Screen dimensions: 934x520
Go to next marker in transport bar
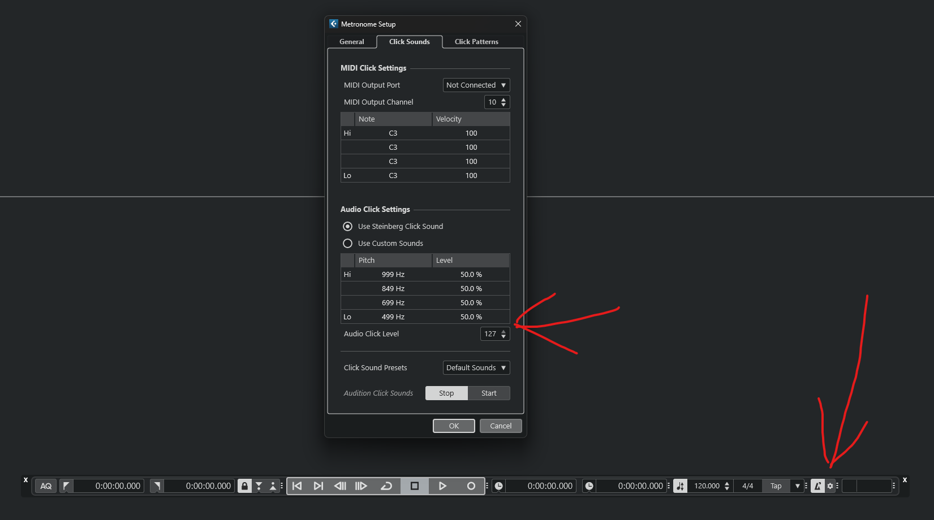coord(318,486)
